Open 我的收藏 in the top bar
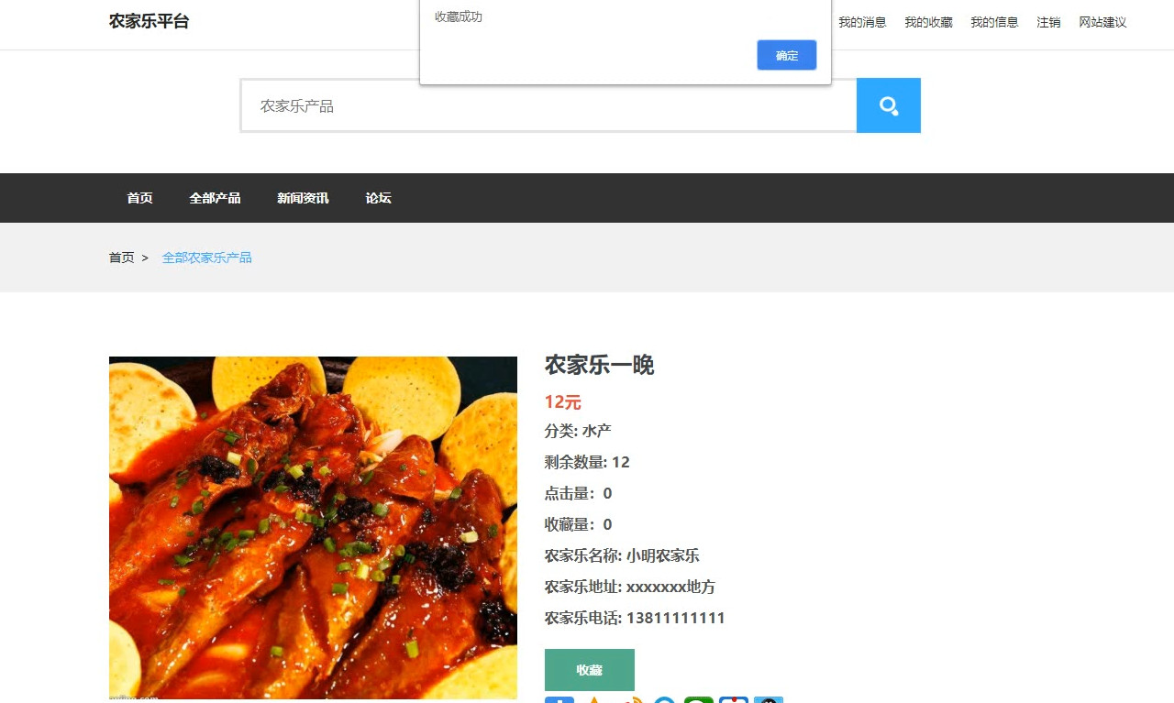Screen dimensions: 1174x703 [928, 22]
